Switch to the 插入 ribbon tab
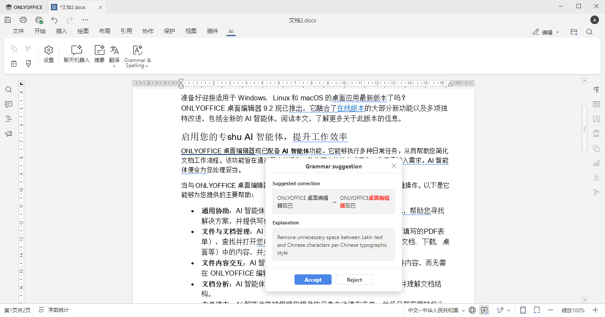Screen dimensions: 605x317 (61, 31)
